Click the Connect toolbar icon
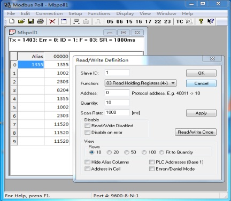This screenshot has height=201, width=231. point(76,21)
